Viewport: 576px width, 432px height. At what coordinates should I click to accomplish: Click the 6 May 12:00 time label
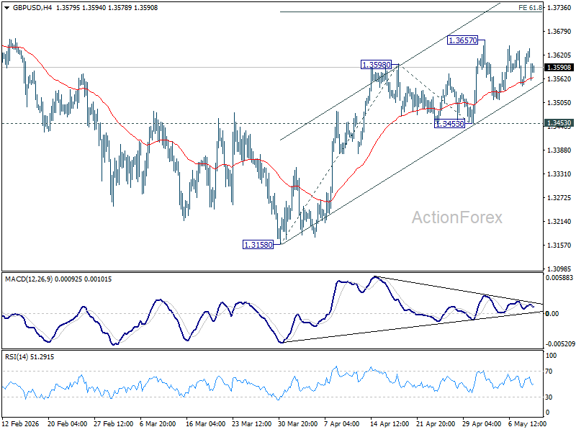pos(527,424)
